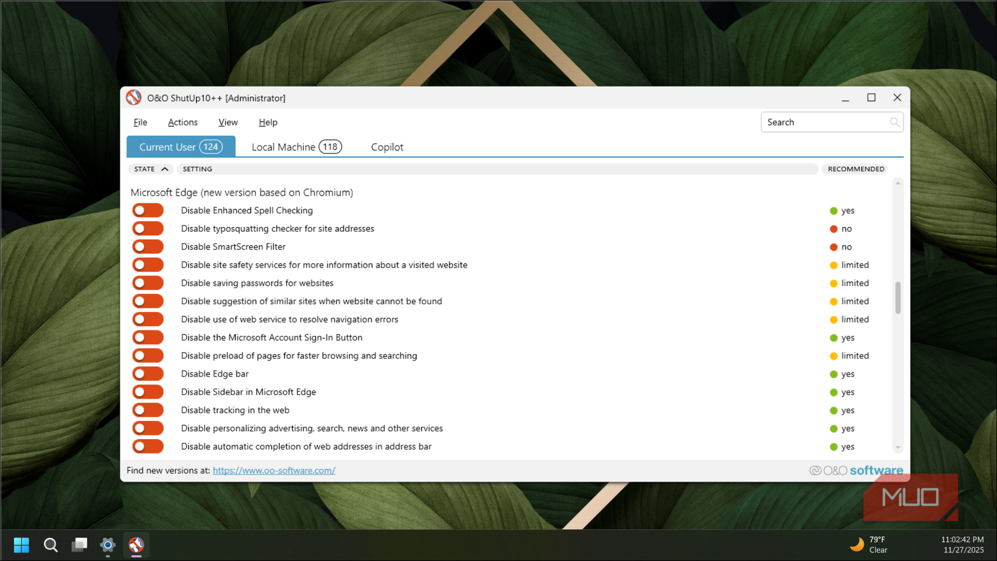
Task: Click 'Find new versions at:' footer text
Action: point(169,470)
